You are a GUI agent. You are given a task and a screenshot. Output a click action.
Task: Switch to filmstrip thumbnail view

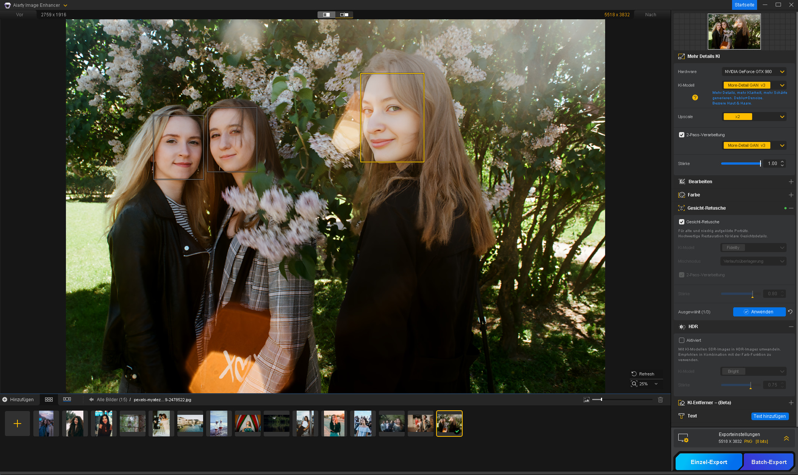click(x=67, y=399)
